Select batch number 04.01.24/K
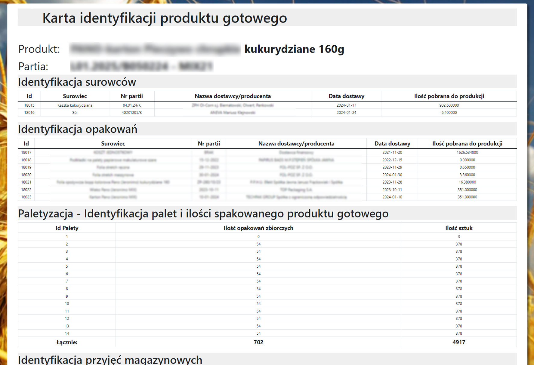534x365 pixels. click(x=131, y=105)
